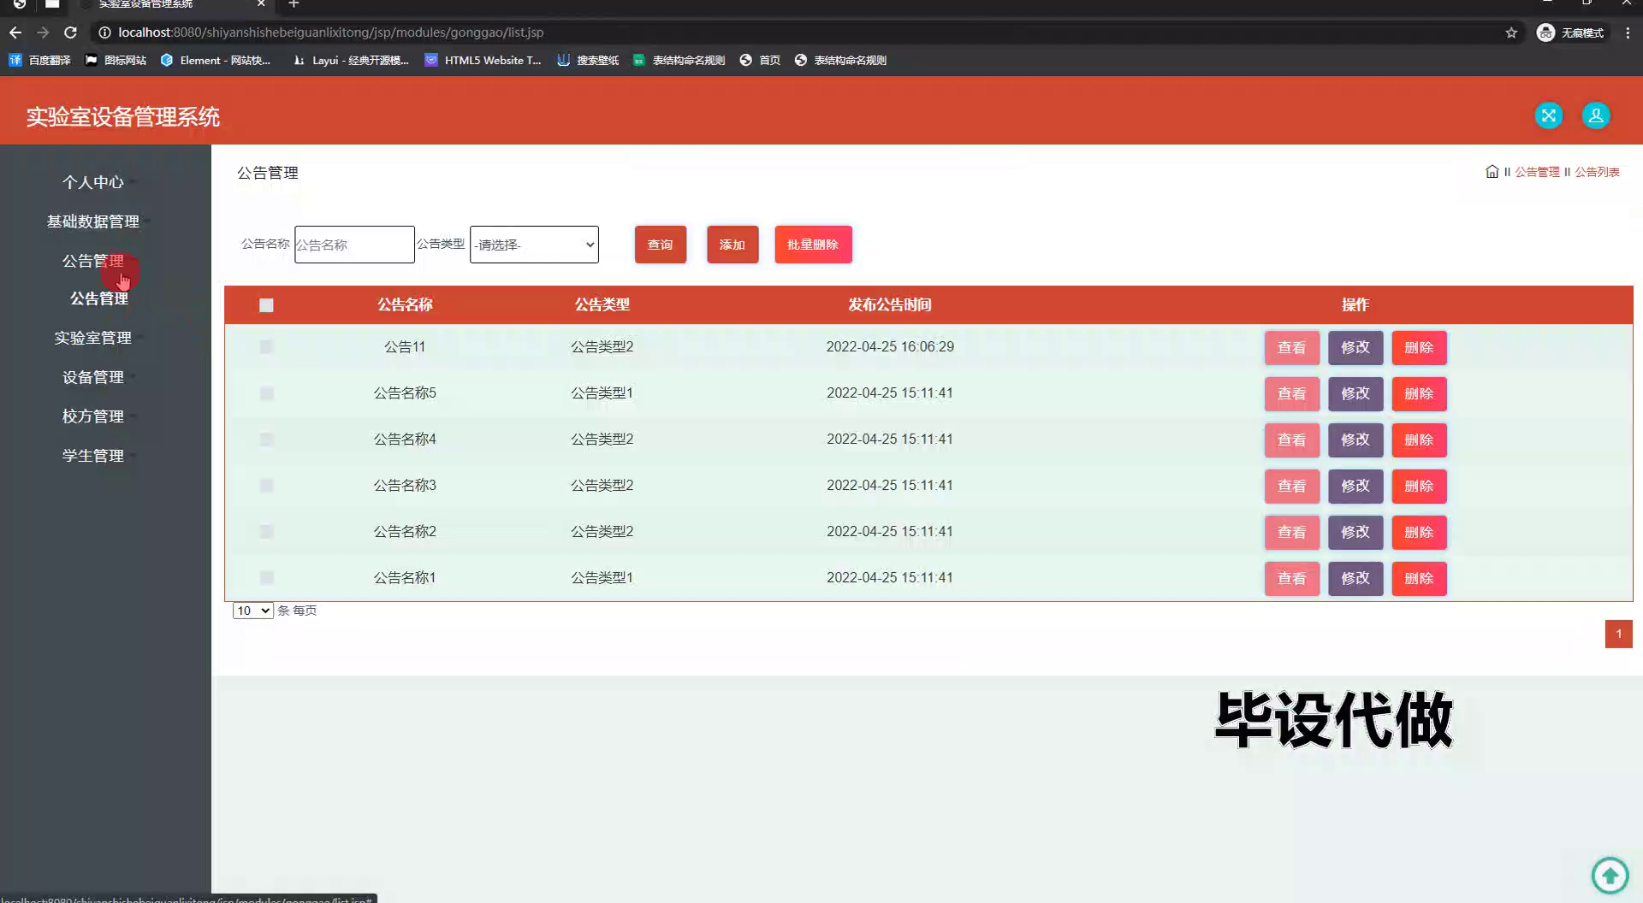The width and height of the screenshot is (1643, 903).
Task: Click the 公告列表 breadcrumb link
Action: coord(1597,172)
